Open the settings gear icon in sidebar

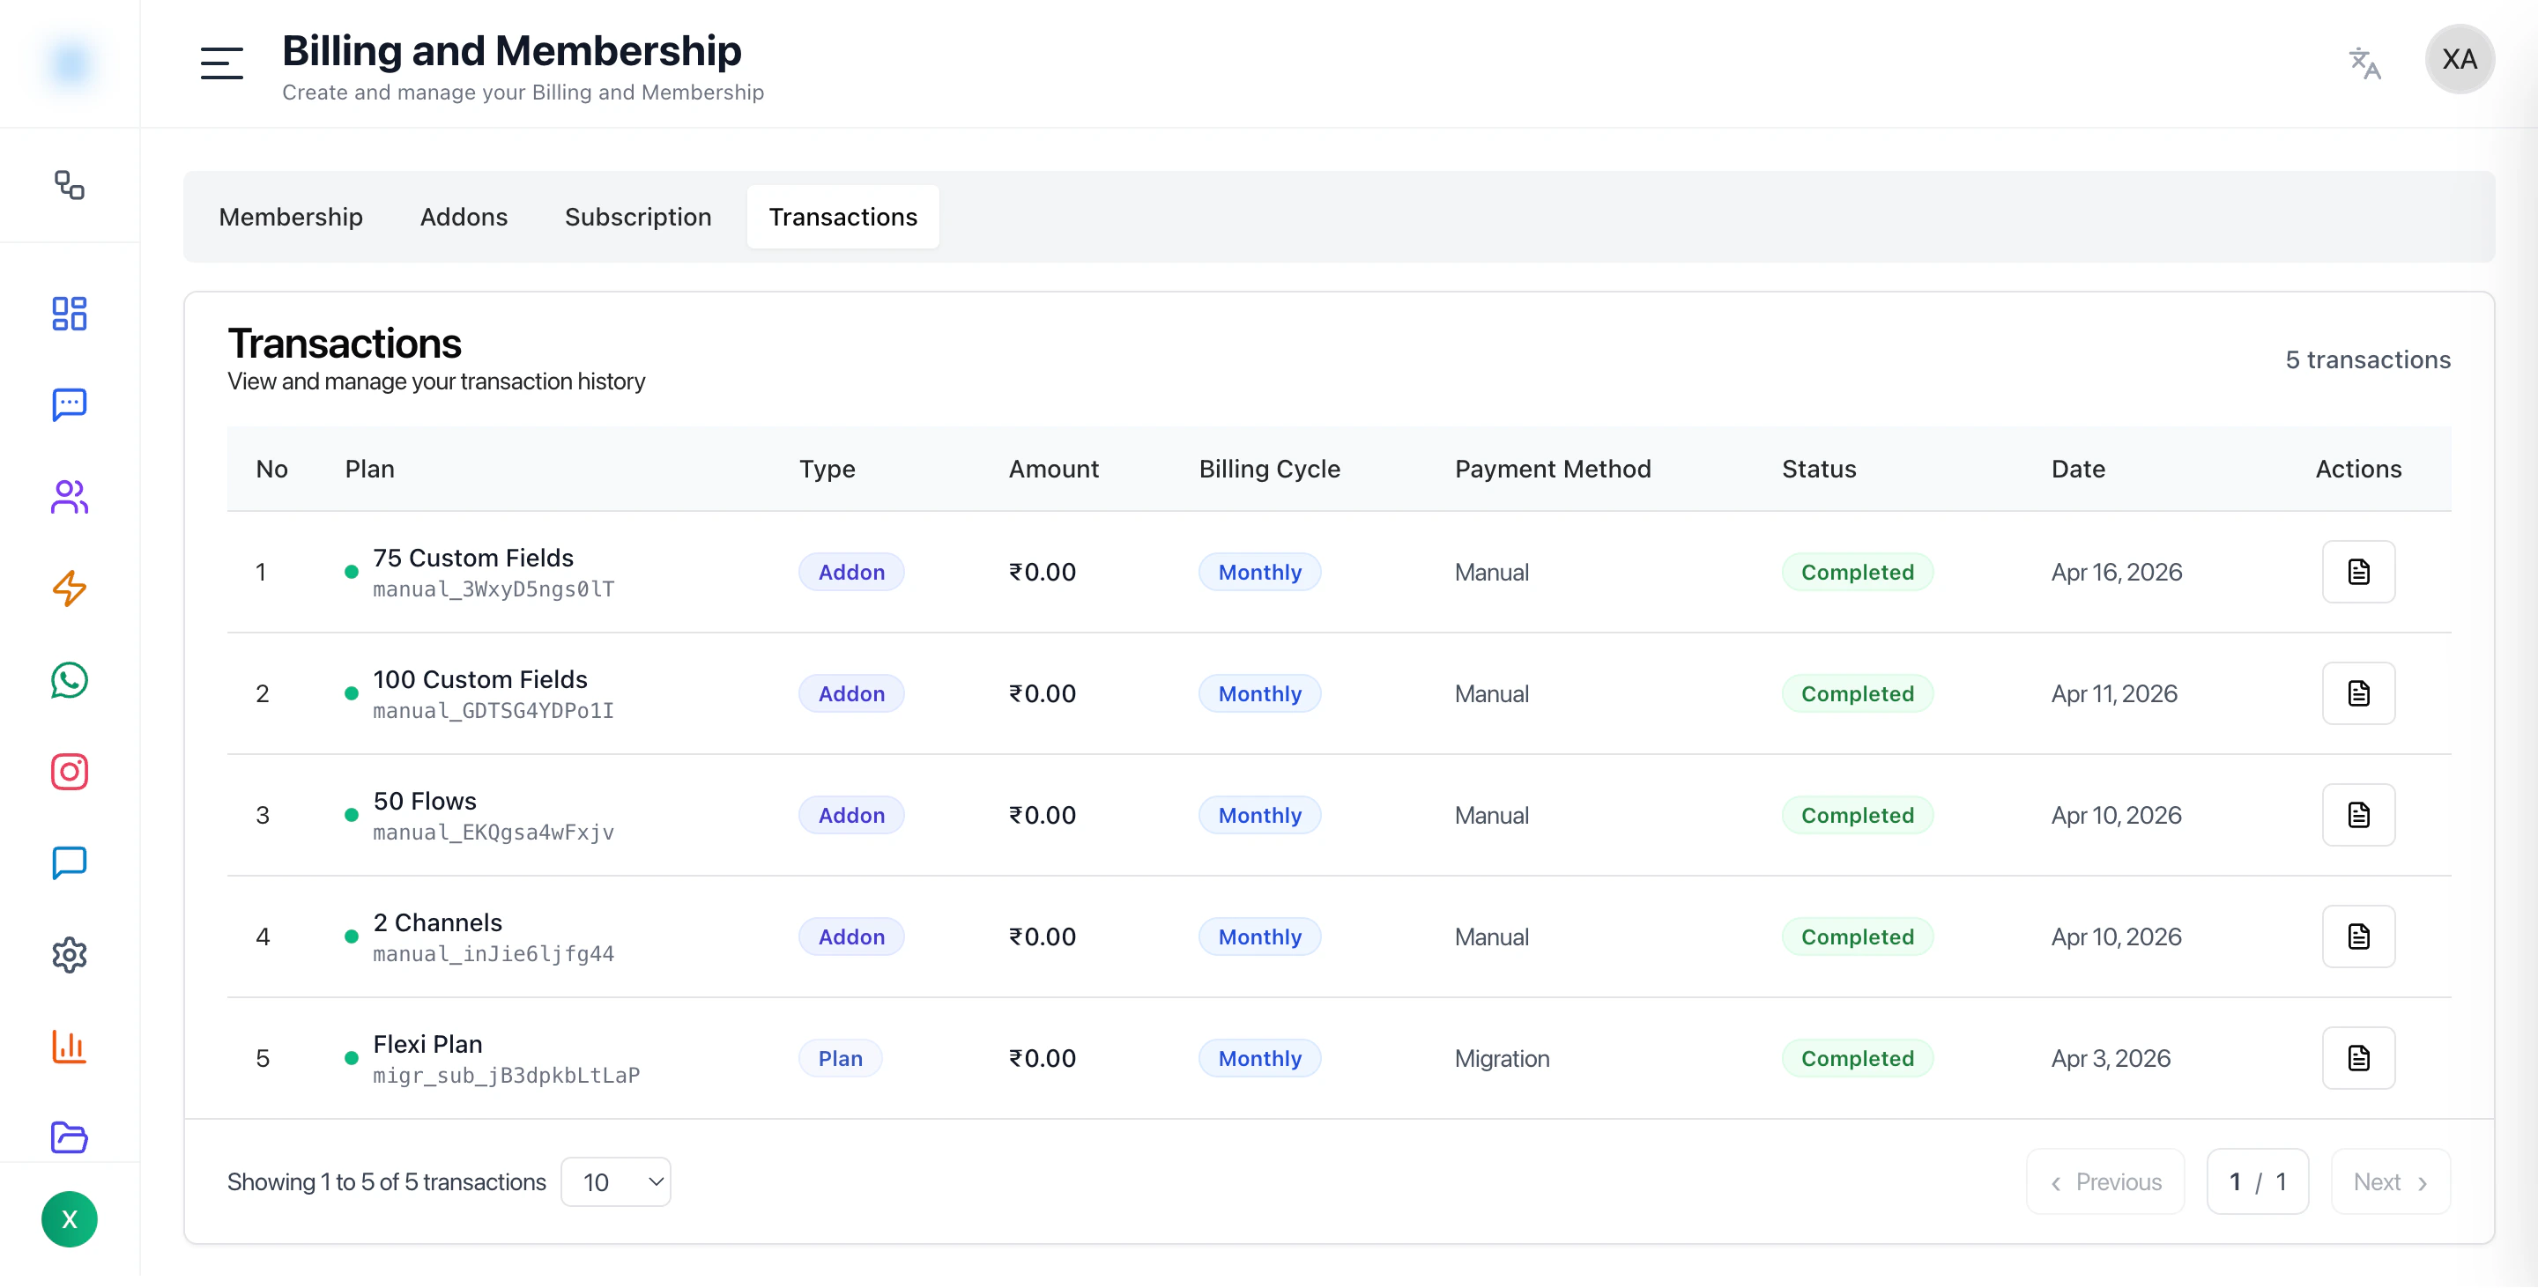pos(69,955)
